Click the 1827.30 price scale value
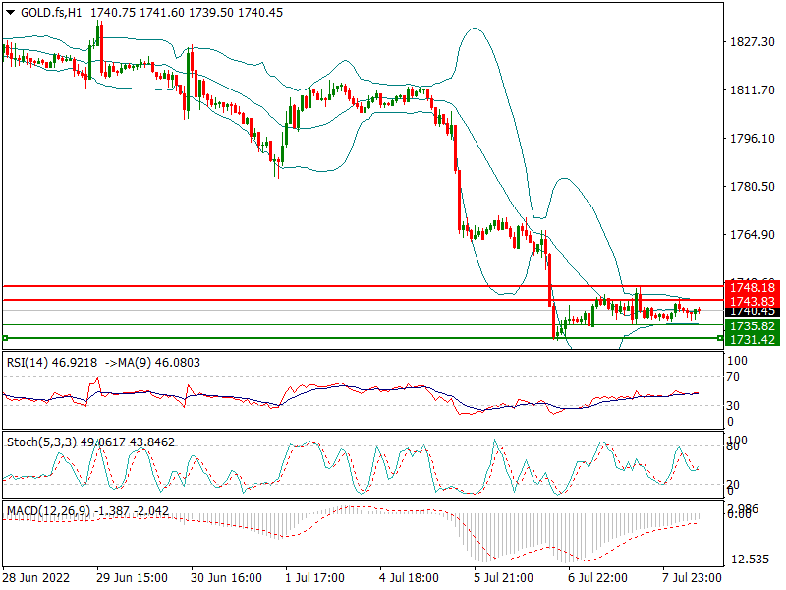 click(x=753, y=42)
